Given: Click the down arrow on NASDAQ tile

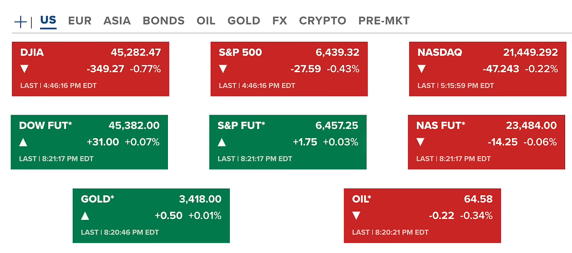Looking at the screenshot, I should [x=422, y=69].
